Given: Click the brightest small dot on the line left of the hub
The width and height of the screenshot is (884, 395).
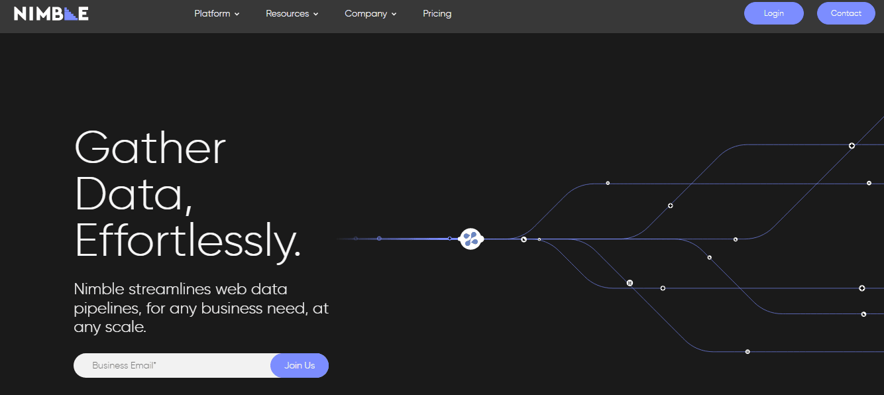Looking at the screenshot, I should (449, 239).
